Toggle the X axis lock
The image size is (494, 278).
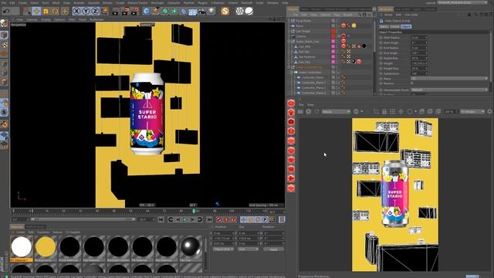click(x=76, y=12)
